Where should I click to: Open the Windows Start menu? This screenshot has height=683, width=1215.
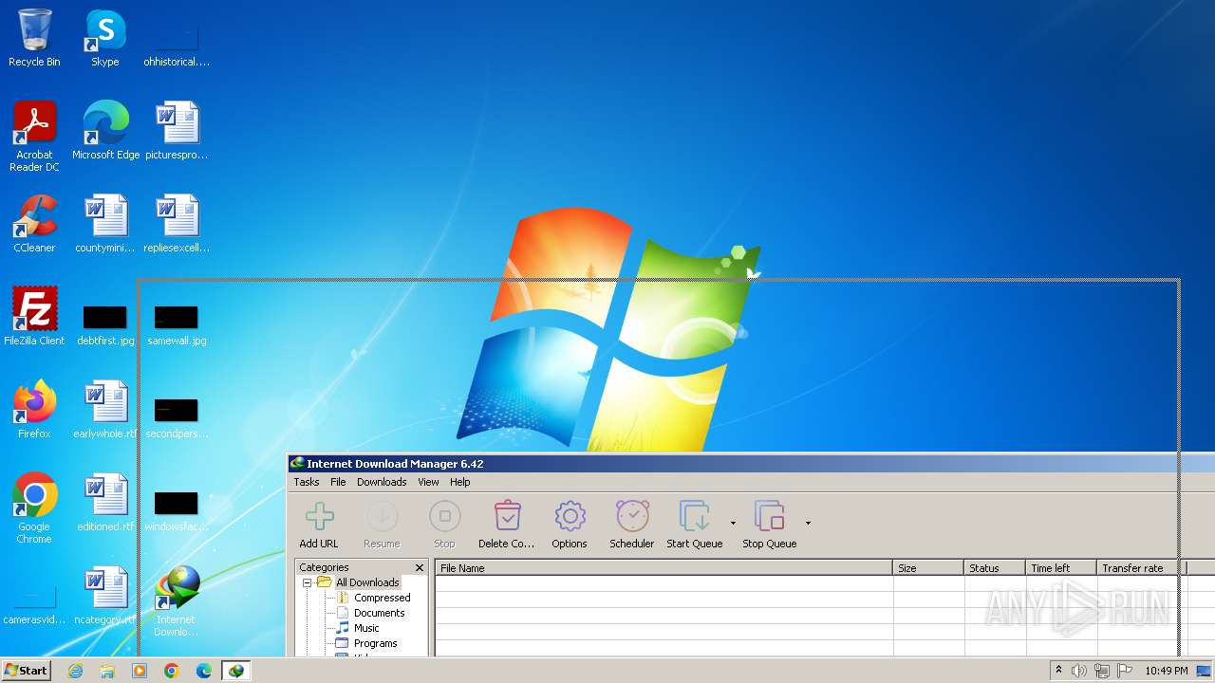click(27, 671)
